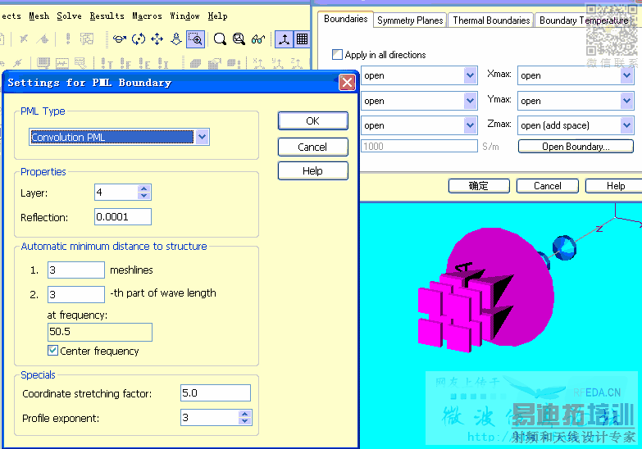
Task: Open the open dropdown left of Zmax
Action: (x=470, y=125)
